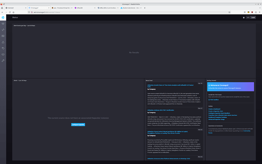Open the Create a Kapacitor Alert guide

(216, 111)
